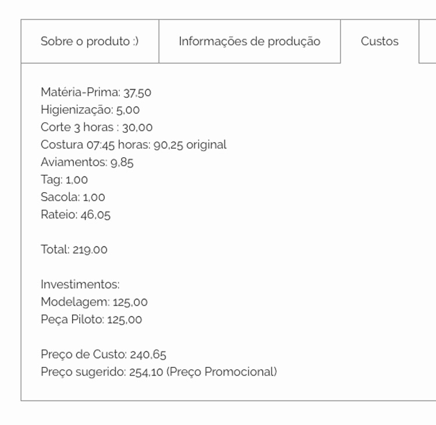
Task: Click the 'Rateio: 46,05' line
Action: coord(76,214)
